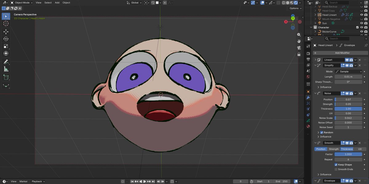Open the Tool properties tab icon

[x=308, y=46]
